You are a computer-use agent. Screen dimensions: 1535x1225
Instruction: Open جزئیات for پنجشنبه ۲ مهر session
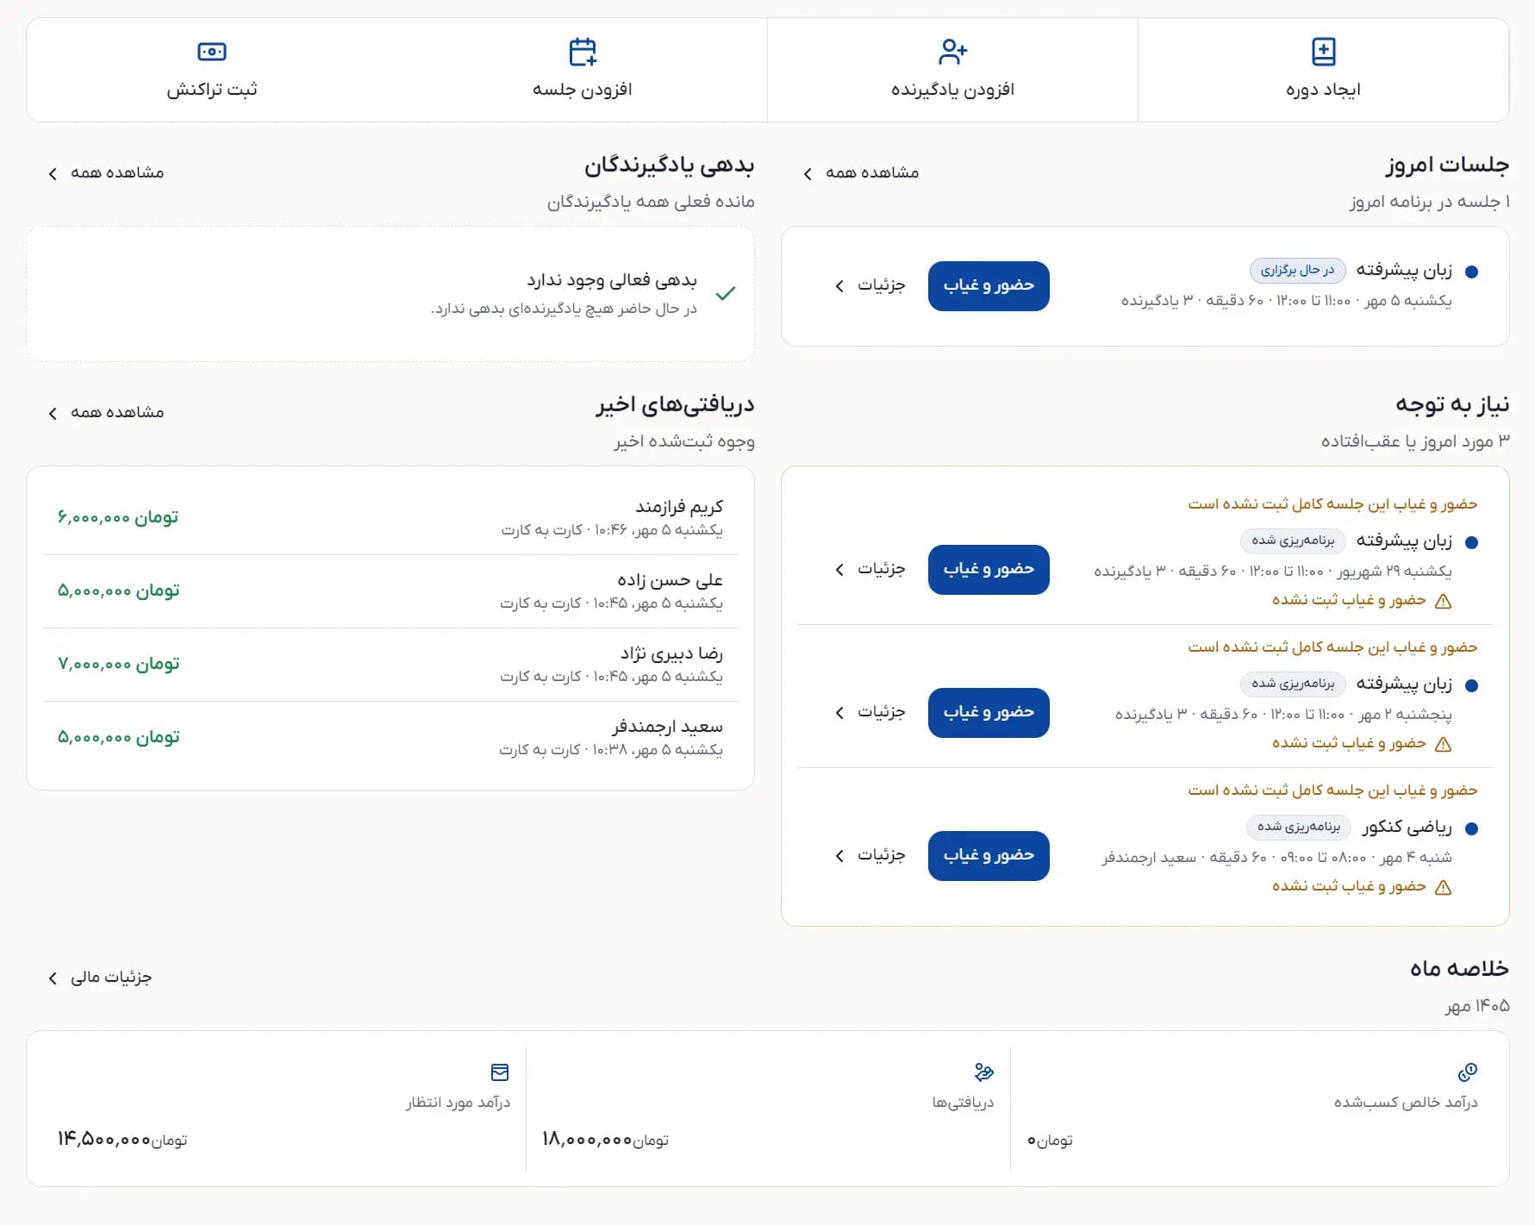[x=870, y=712]
